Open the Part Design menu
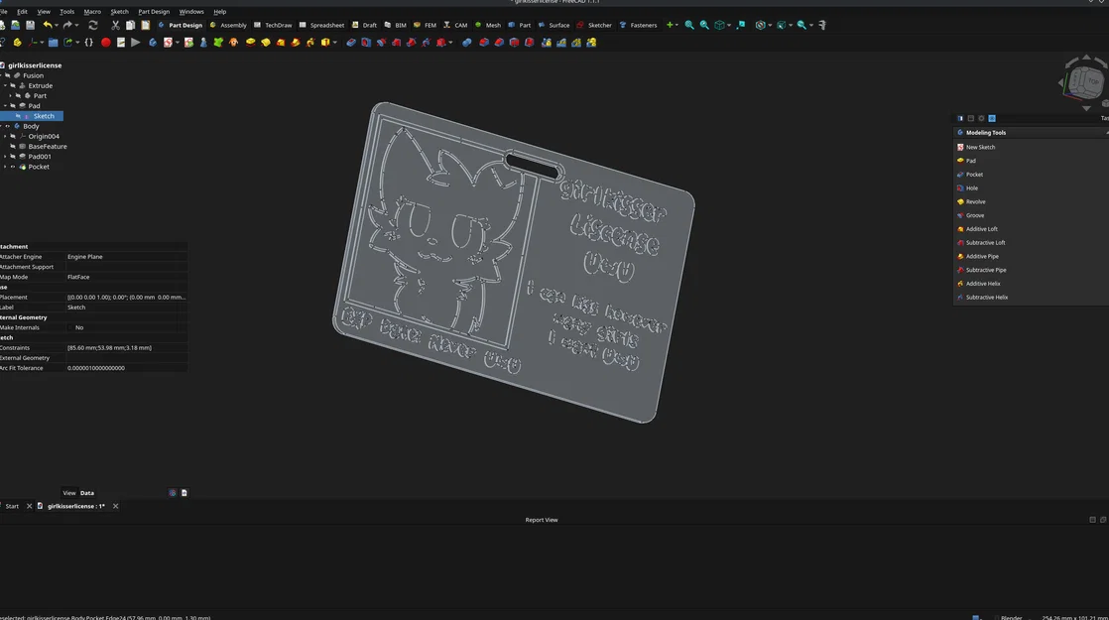This screenshot has width=1109, height=620. point(154,11)
